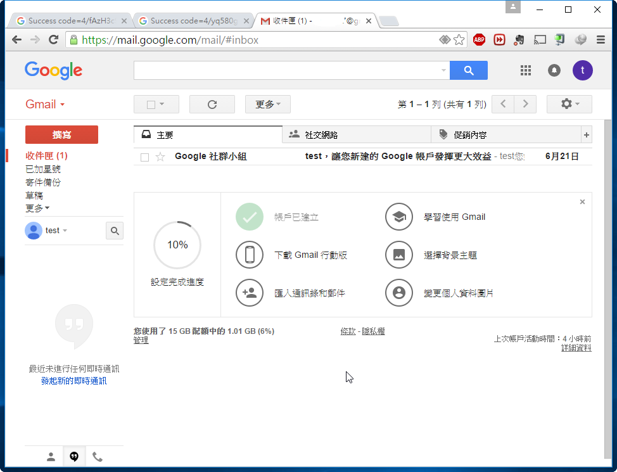This screenshot has height=472, width=617.
Task: Switch to the 促銷內容 tab
Action: coord(506,135)
